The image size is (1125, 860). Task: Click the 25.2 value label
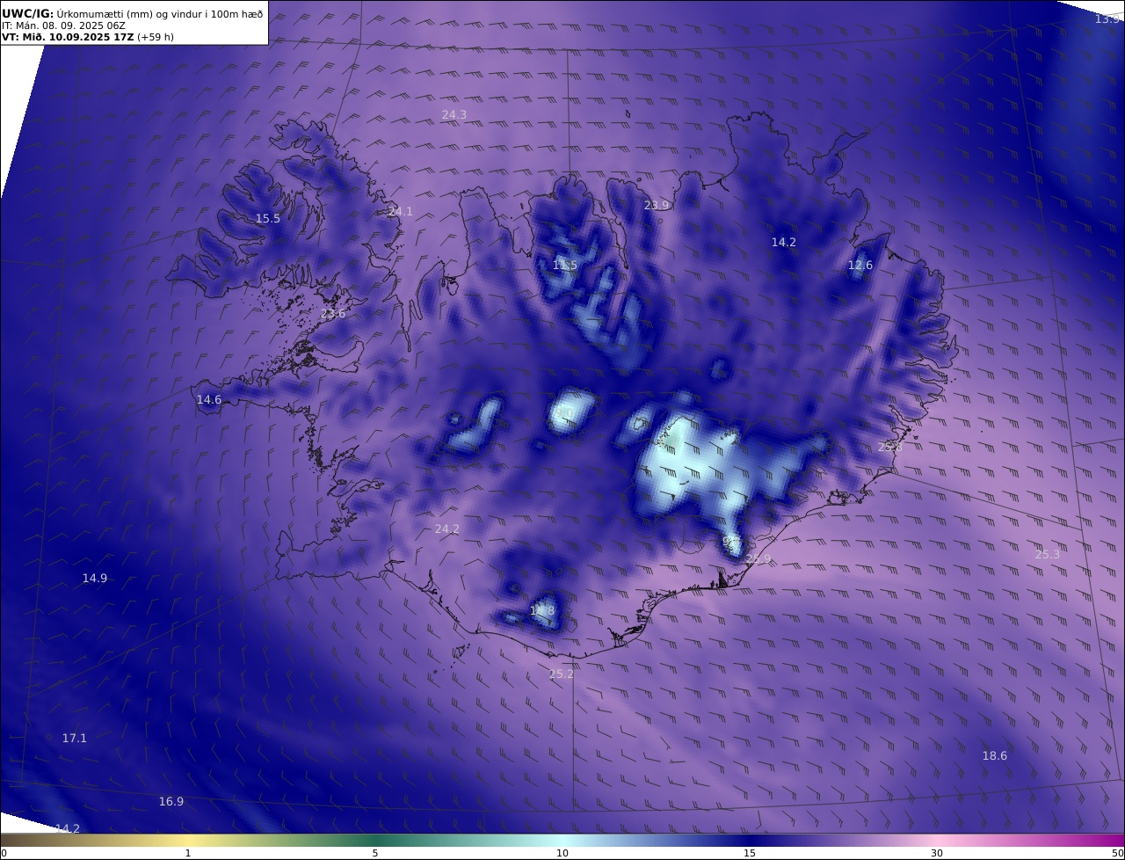(561, 674)
